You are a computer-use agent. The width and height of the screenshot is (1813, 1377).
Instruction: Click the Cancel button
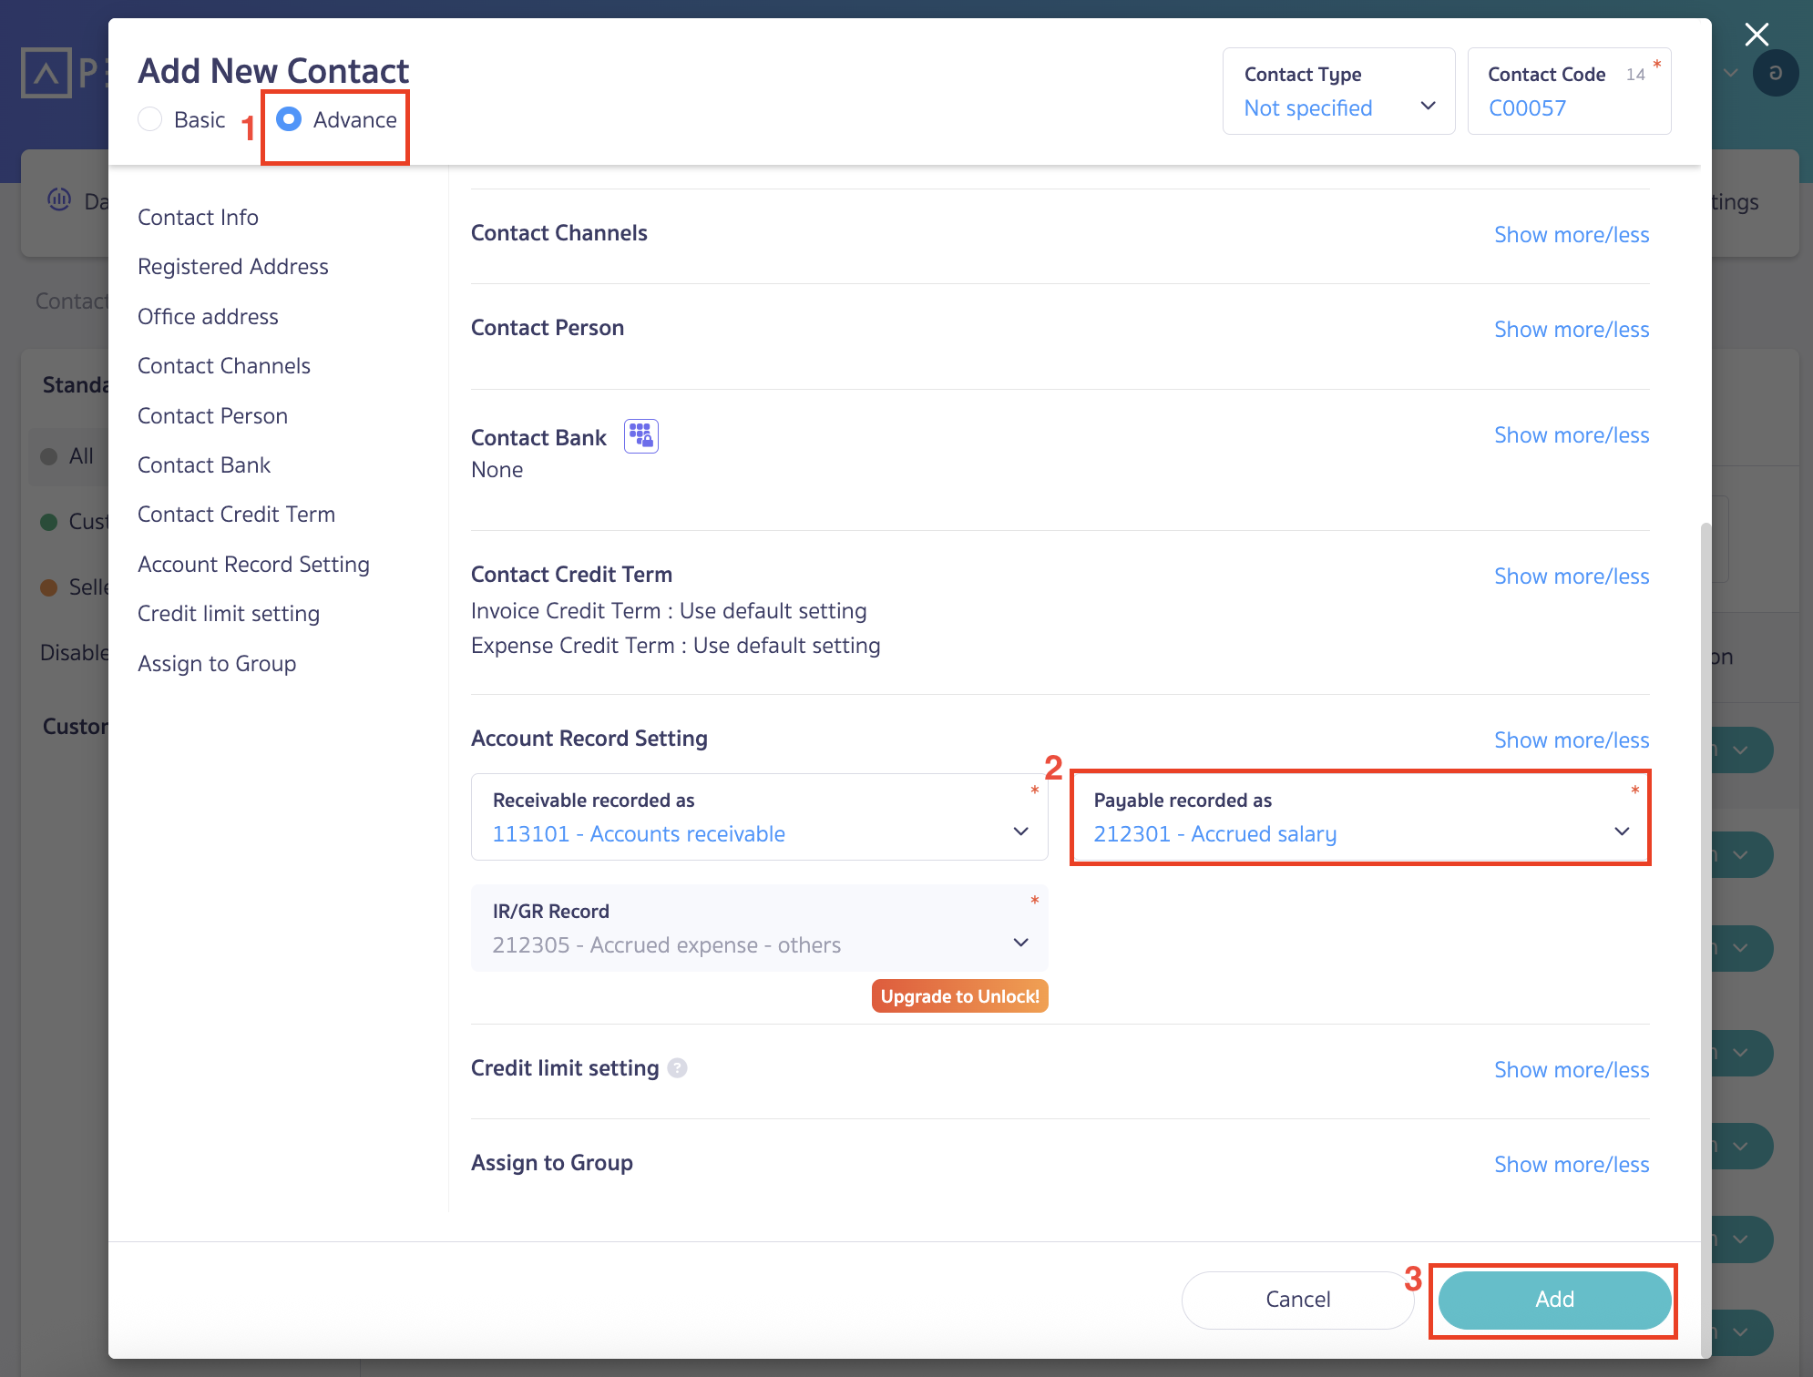(1297, 1300)
